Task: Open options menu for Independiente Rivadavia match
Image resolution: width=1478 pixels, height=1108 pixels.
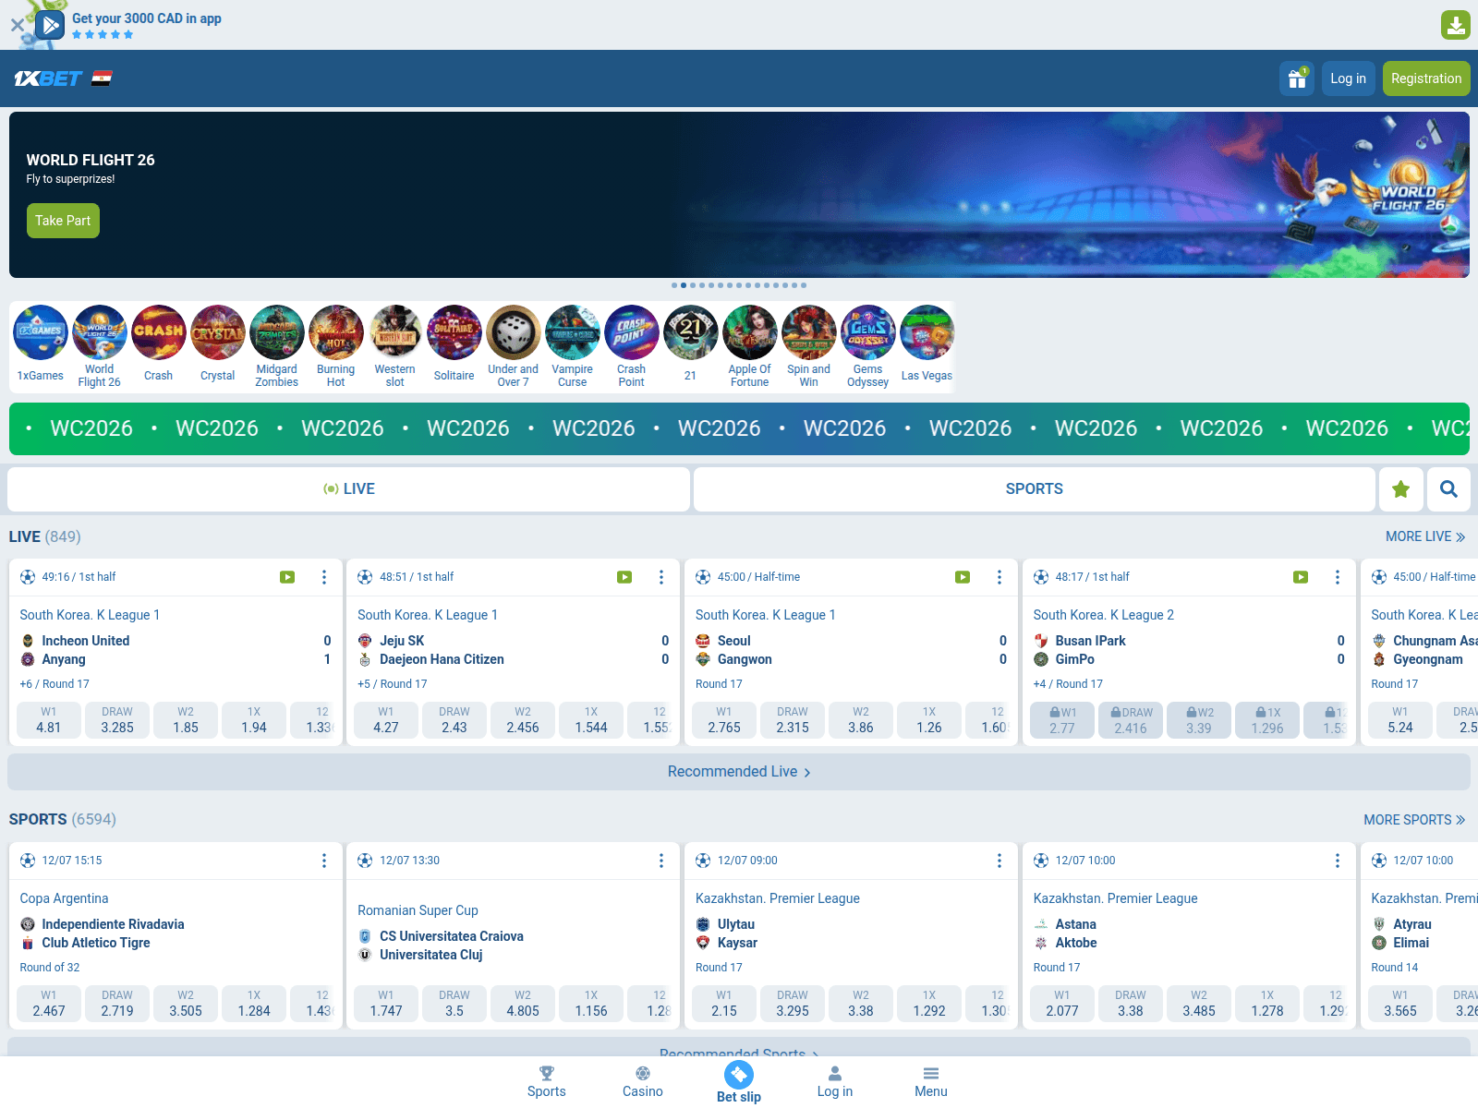Action: pyautogui.click(x=324, y=861)
